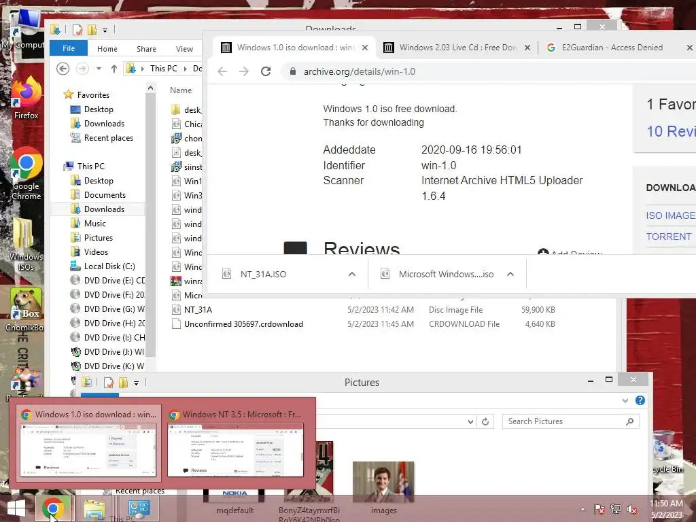Expand Microsoft Windows iso download options

tap(510, 275)
